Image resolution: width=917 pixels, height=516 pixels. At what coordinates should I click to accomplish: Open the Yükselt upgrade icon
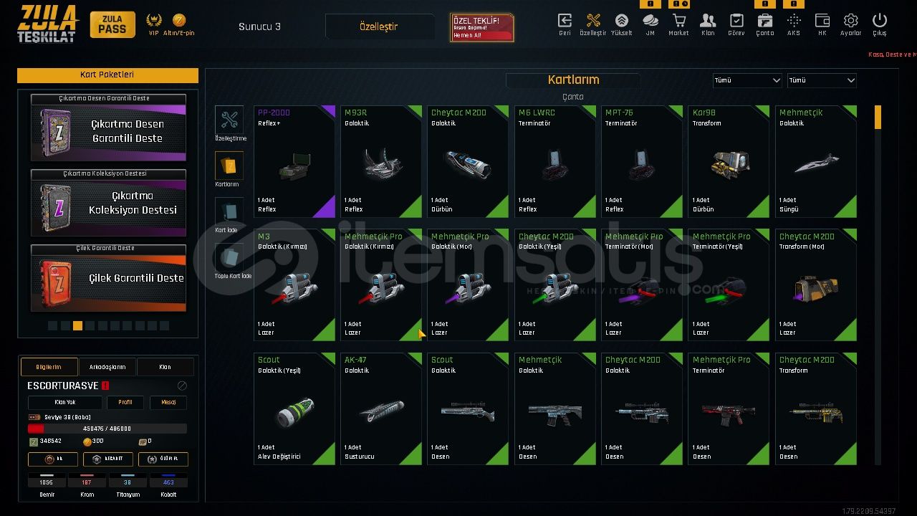point(621,24)
